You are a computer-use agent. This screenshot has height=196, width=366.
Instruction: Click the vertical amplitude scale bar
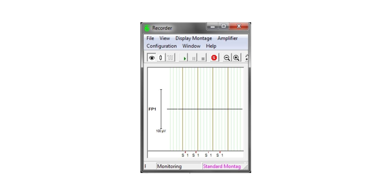[161, 109]
